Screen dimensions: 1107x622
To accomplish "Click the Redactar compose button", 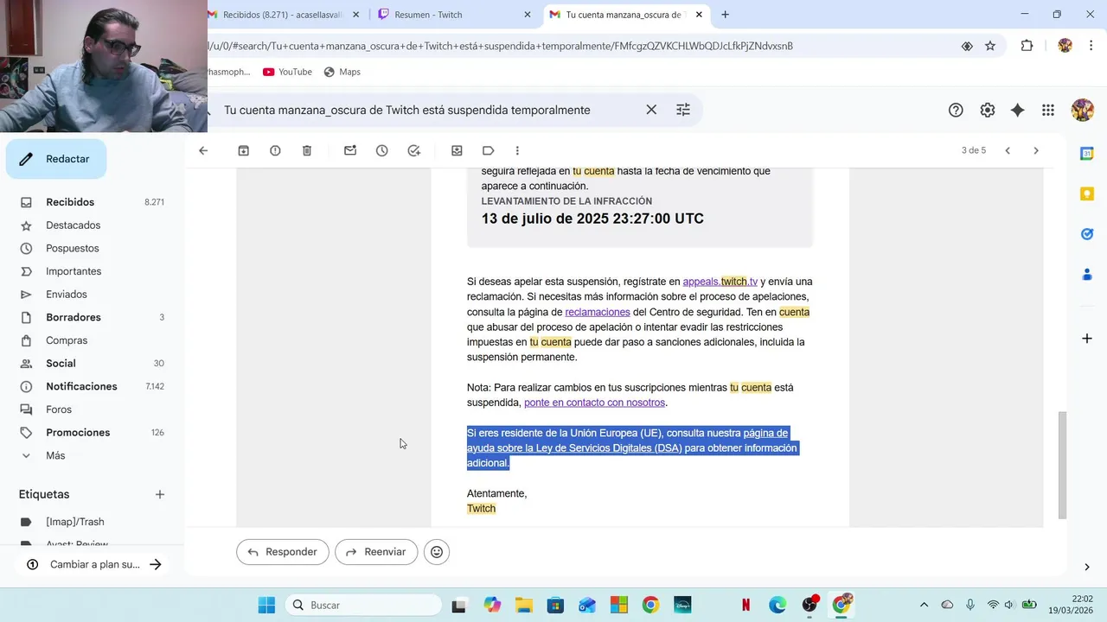I will pyautogui.click(x=56, y=159).
